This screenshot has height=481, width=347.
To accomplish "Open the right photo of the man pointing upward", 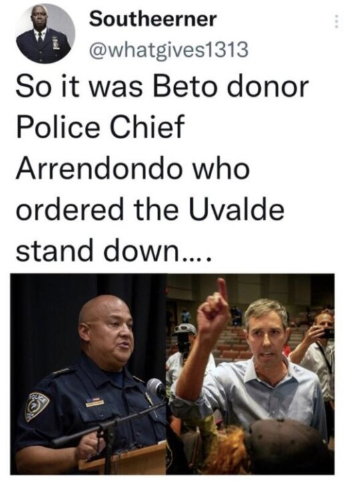I will [x=250, y=374].
